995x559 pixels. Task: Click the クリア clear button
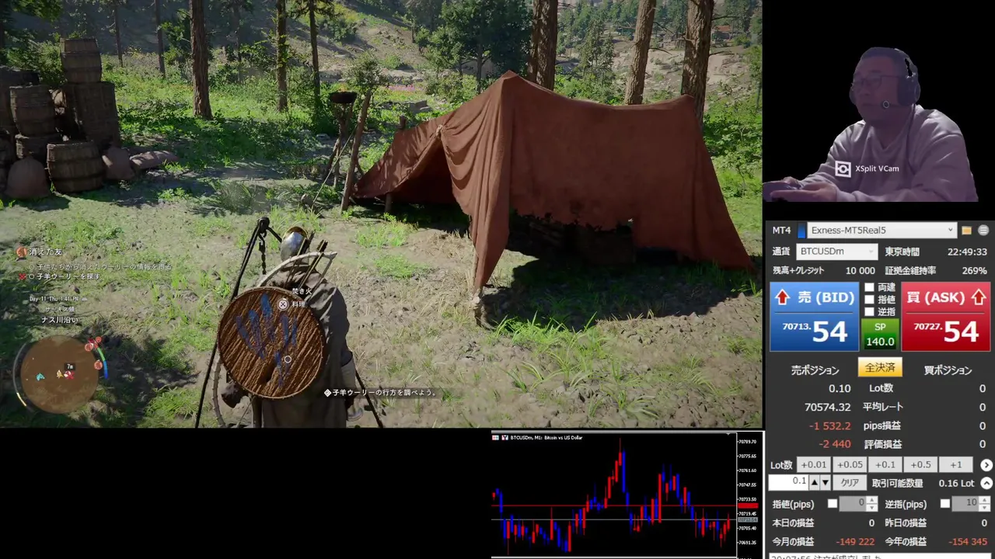tap(850, 483)
